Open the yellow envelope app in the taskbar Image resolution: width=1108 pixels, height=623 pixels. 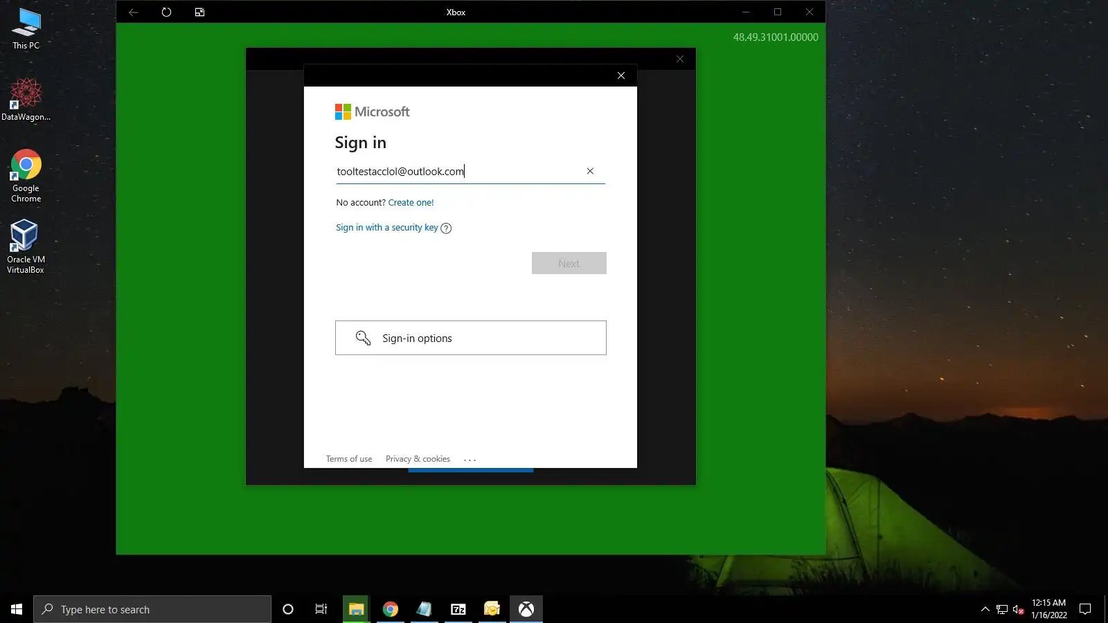tap(492, 609)
